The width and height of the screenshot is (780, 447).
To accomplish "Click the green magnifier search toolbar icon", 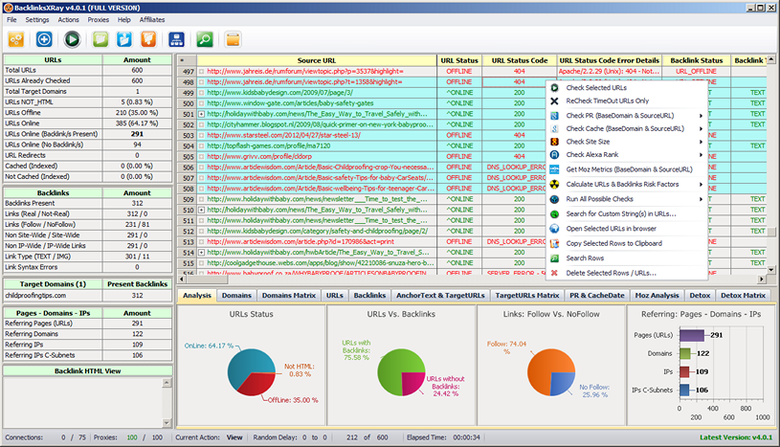I will coord(204,39).
